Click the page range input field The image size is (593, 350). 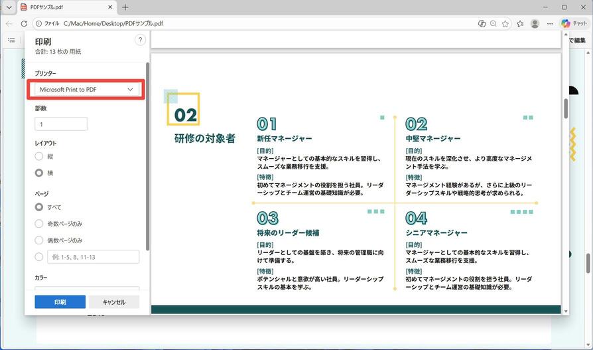[93, 257]
